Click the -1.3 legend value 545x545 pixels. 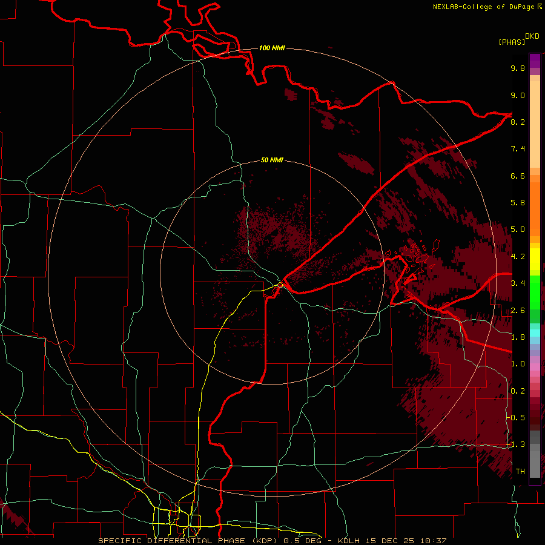[516, 444]
